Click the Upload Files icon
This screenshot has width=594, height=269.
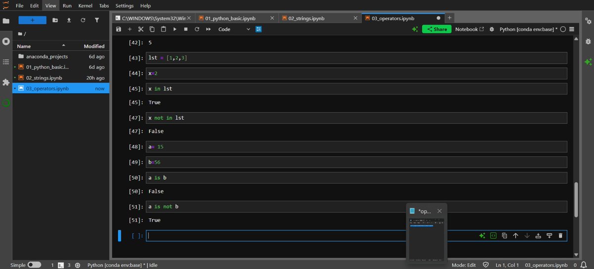point(69,20)
